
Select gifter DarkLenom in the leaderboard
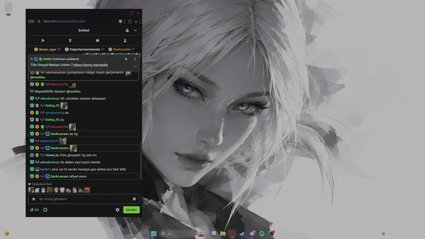[122, 49]
